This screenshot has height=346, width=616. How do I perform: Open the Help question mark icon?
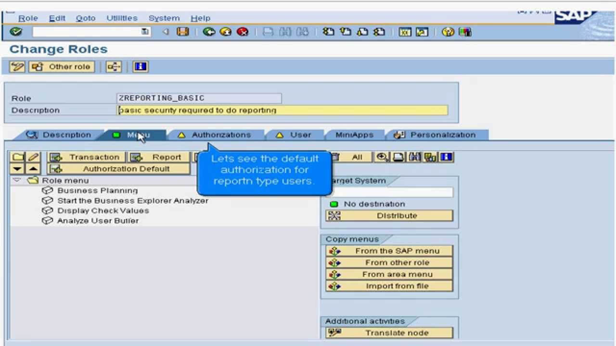448,32
